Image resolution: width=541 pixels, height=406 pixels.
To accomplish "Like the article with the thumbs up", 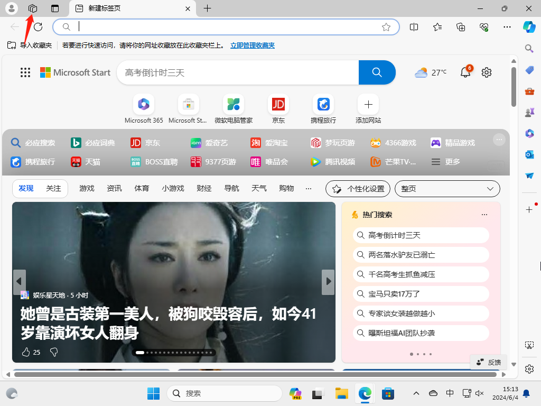I will [x=25, y=352].
